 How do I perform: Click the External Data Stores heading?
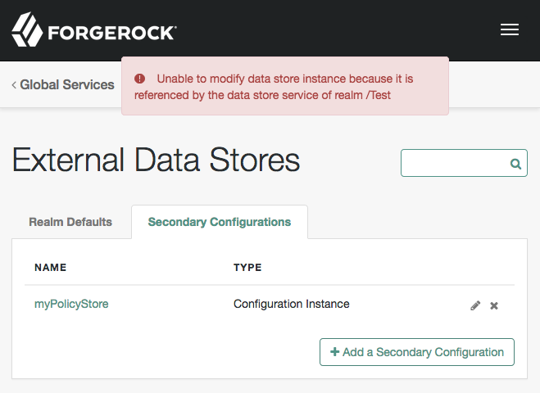(x=156, y=160)
